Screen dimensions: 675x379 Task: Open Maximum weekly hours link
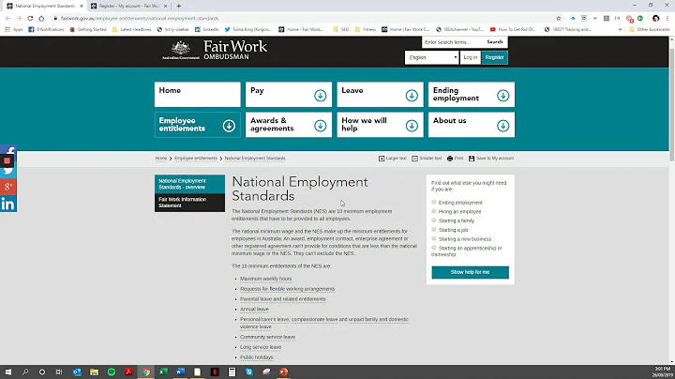(265, 279)
